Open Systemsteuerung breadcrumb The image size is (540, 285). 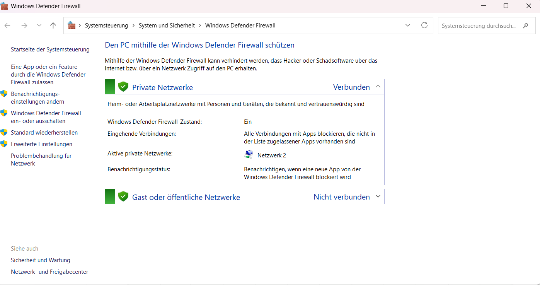click(106, 26)
